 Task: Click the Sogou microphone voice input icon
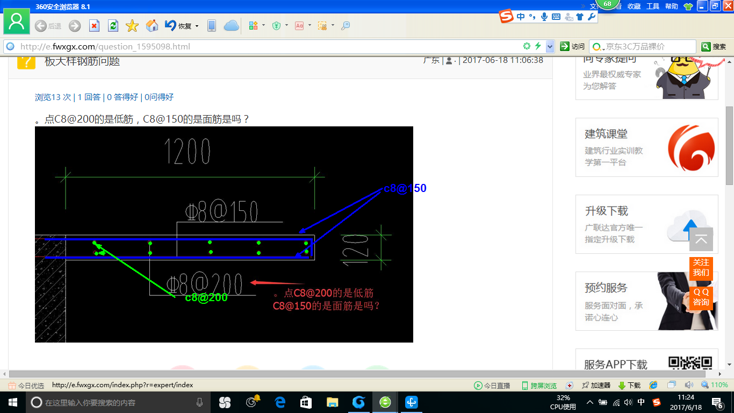[x=544, y=17]
